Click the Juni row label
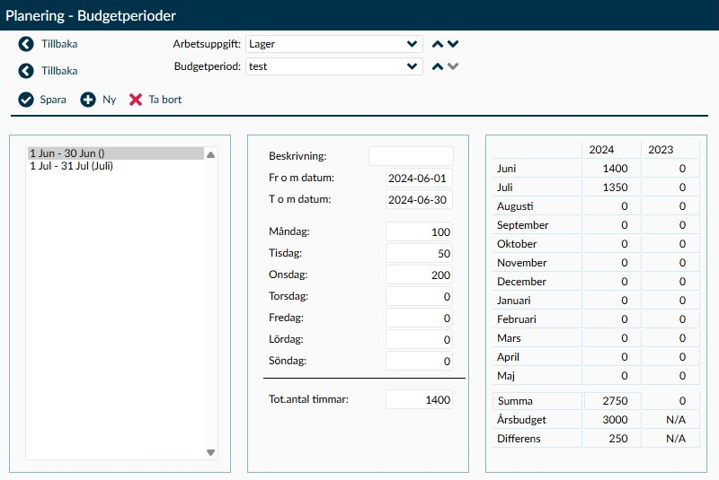The height and width of the screenshot is (480, 719). tap(506, 169)
